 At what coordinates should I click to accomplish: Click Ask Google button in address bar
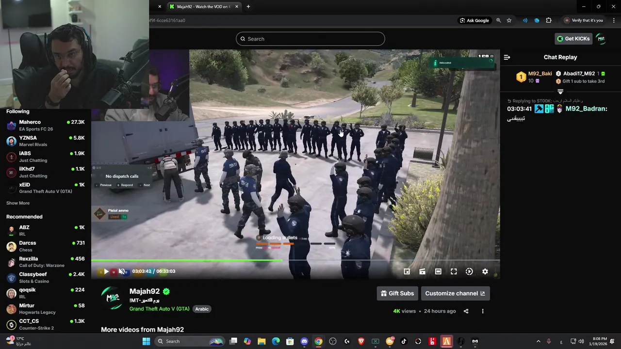[474, 20]
